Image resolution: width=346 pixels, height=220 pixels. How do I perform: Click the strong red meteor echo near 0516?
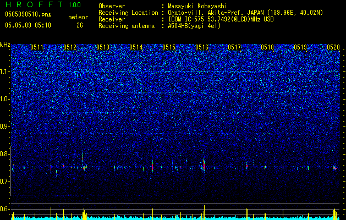204,165
